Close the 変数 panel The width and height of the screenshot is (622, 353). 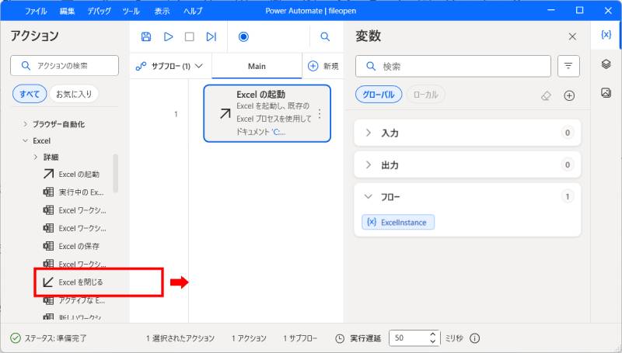point(572,36)
